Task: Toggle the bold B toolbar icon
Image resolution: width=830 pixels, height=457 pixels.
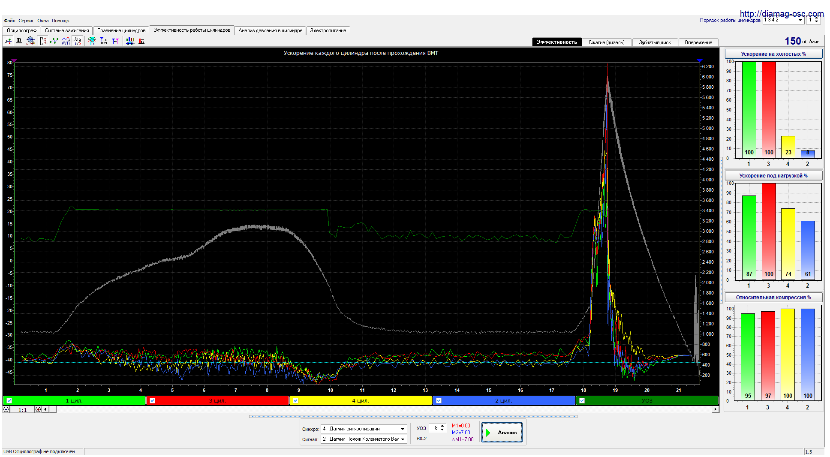Action: point(19,41)
